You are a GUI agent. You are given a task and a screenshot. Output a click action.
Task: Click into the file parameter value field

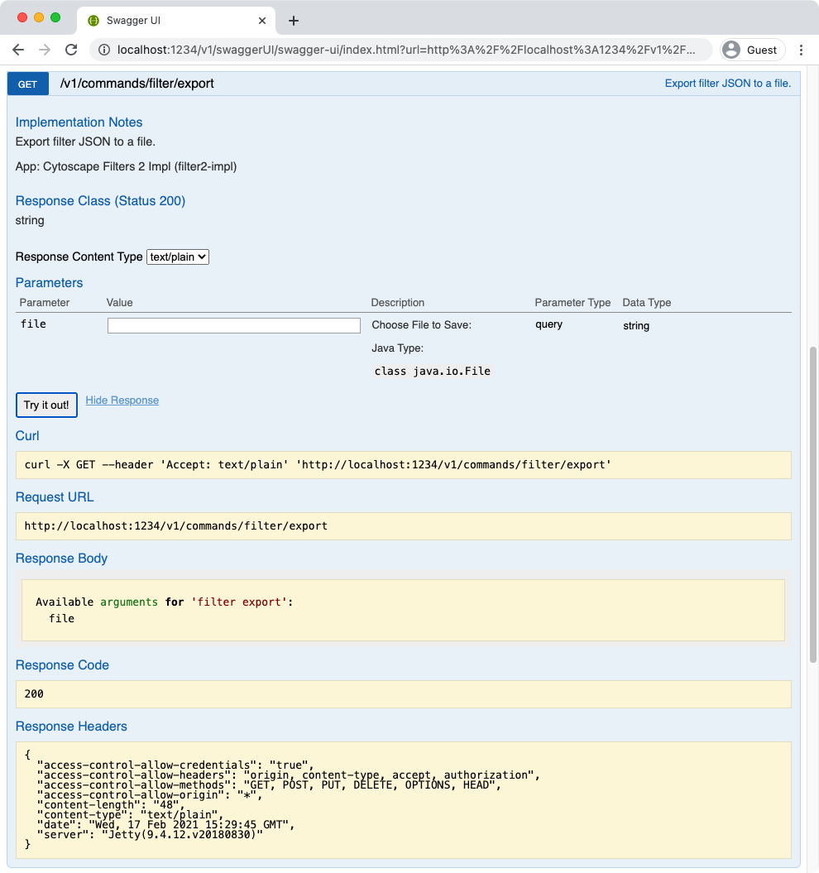[233, 326]
